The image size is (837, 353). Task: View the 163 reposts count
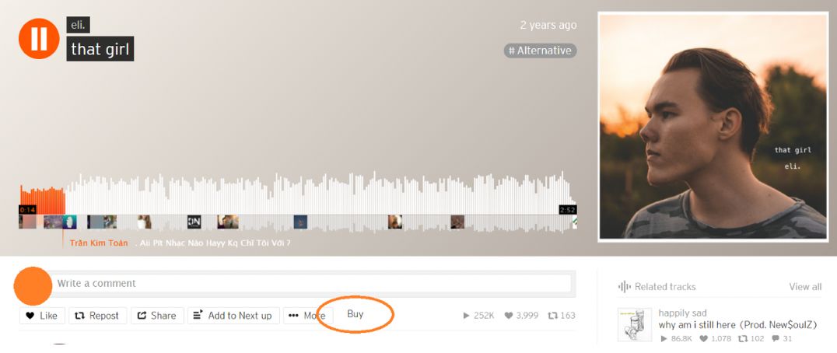coord(562,316)
